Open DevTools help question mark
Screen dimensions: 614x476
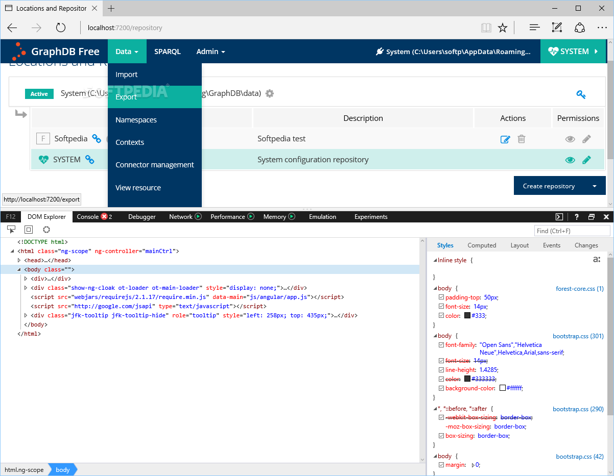577,216
